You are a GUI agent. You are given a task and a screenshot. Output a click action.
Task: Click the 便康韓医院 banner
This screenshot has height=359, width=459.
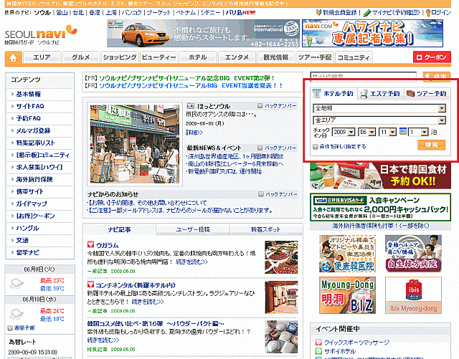pyautogui.click(x=347, y=254)
